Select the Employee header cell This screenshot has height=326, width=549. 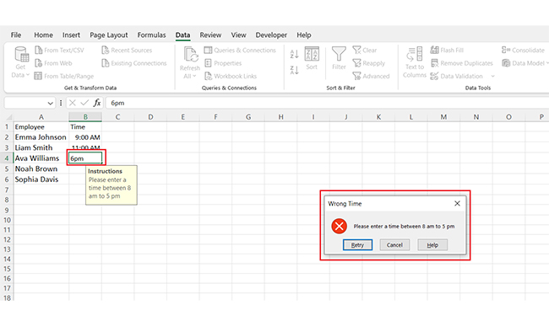tap(41, 126)
